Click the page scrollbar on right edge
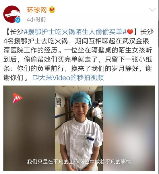Image resolution: width=159 pixels, height=174 pixels. tap(158, 33)
